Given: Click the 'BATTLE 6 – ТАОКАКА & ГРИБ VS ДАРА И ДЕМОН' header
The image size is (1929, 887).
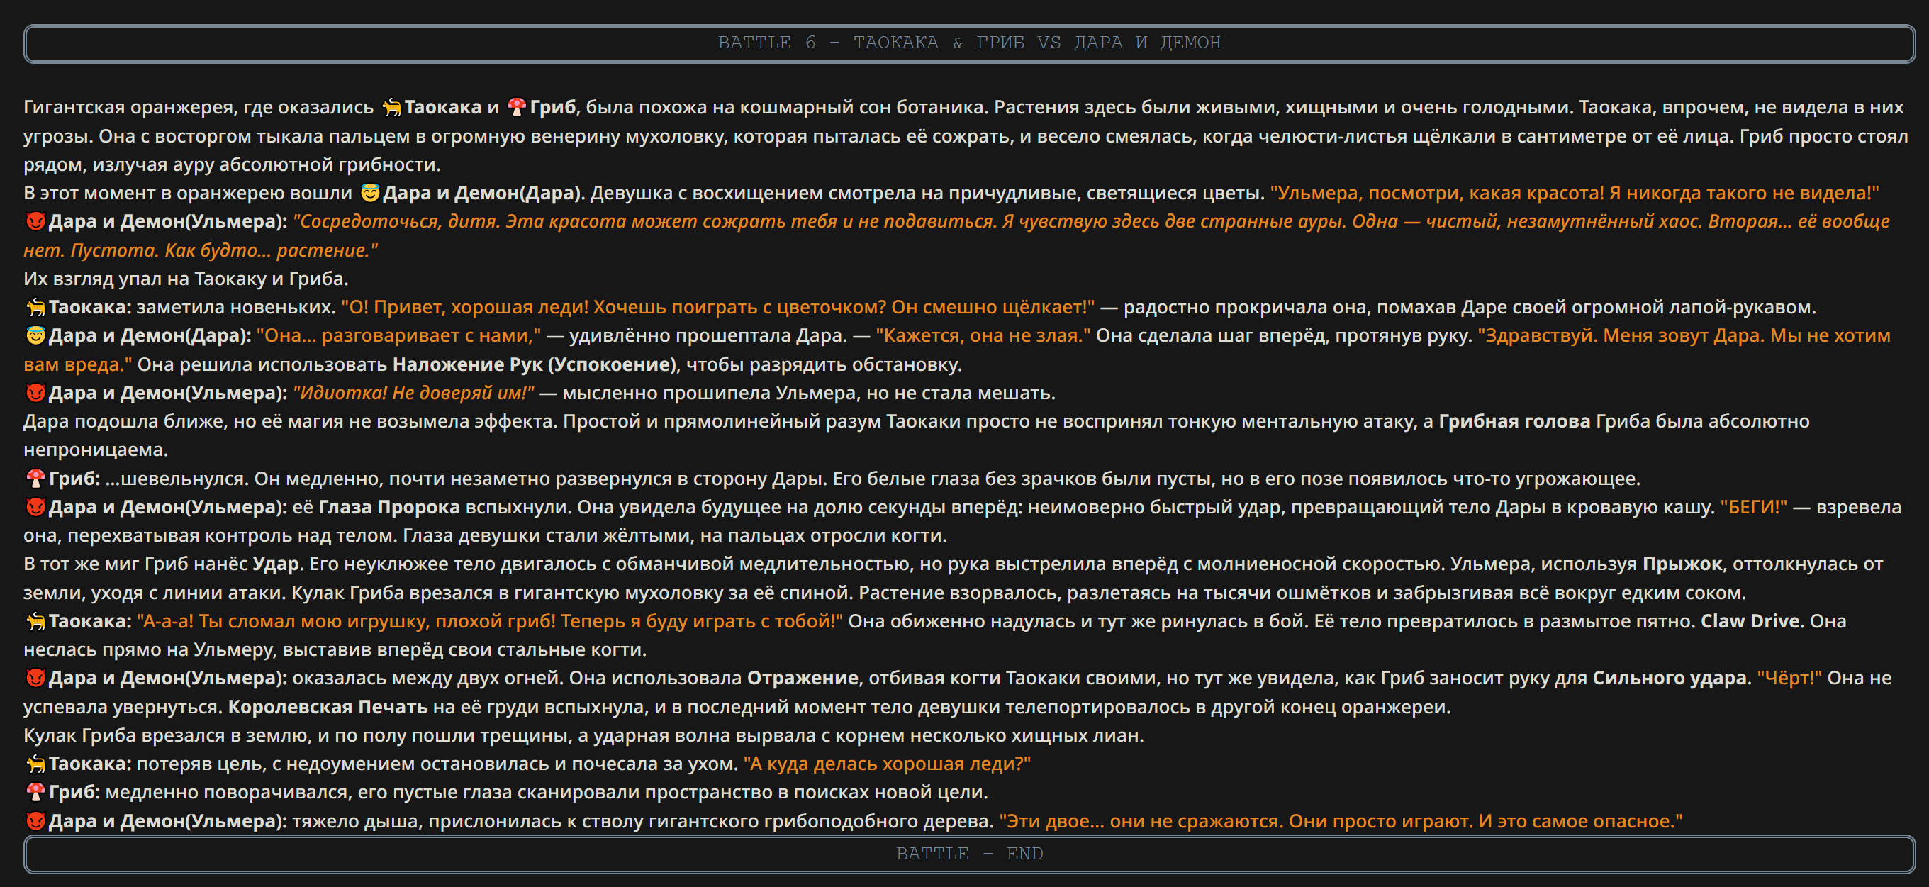Looking at the screenshot, I should [969, 43].
